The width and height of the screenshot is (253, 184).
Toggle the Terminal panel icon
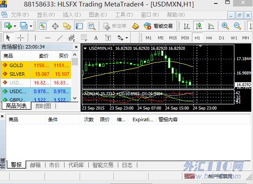click(79, 26)
